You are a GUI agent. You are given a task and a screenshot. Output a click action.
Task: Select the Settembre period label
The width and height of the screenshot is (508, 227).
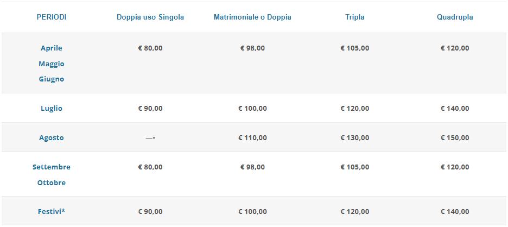(52, 167)
